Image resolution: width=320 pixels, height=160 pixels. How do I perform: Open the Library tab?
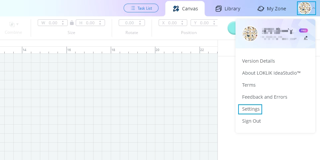pos(228,9)
